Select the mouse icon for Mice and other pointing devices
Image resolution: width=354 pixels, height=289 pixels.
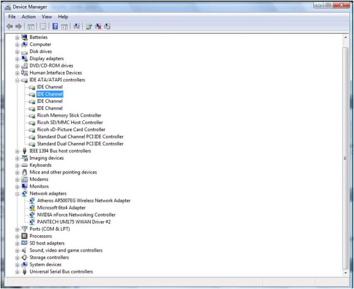[x=24, y=172]
